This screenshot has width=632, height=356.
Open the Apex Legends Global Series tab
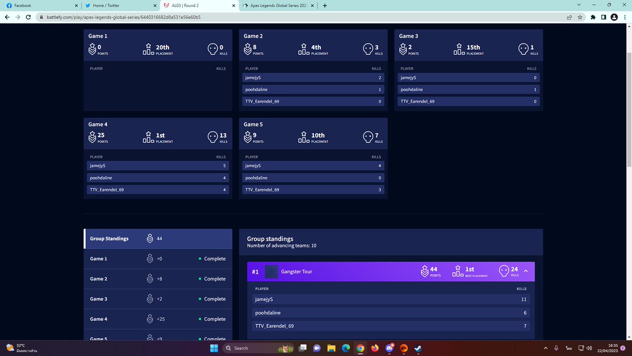[x=278, y=5]
